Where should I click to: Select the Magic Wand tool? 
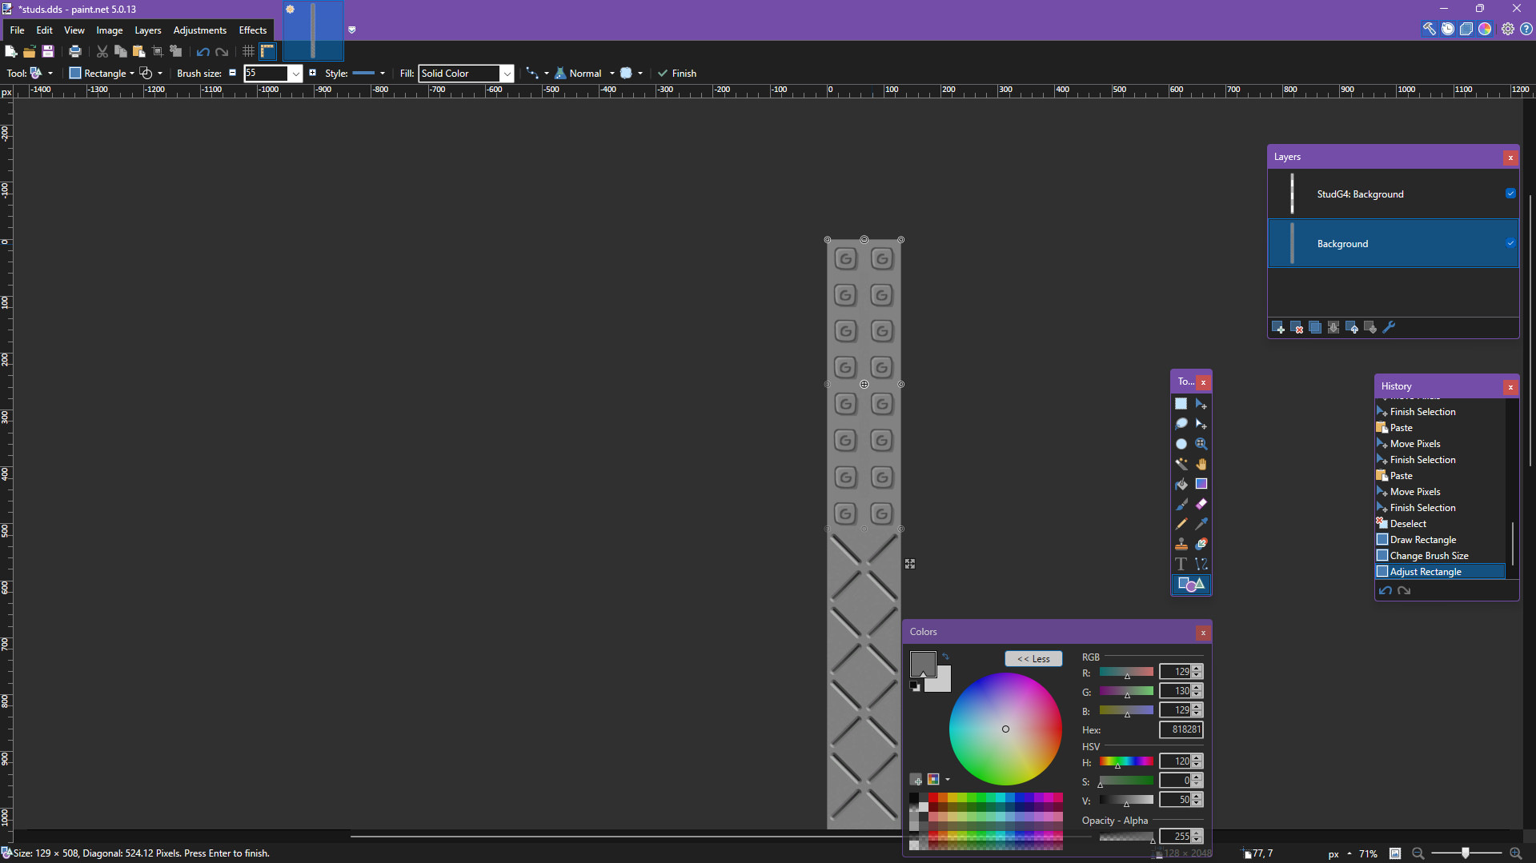tap(1181, 464)
